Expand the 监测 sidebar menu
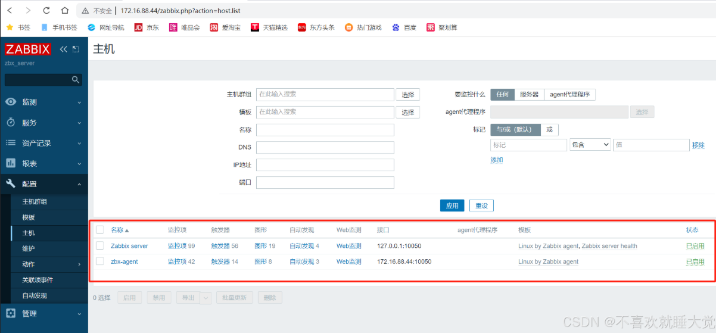 [x=43, y=102]
